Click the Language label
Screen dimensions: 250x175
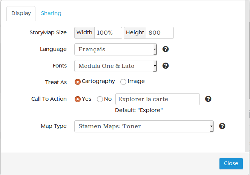[53, 49]
